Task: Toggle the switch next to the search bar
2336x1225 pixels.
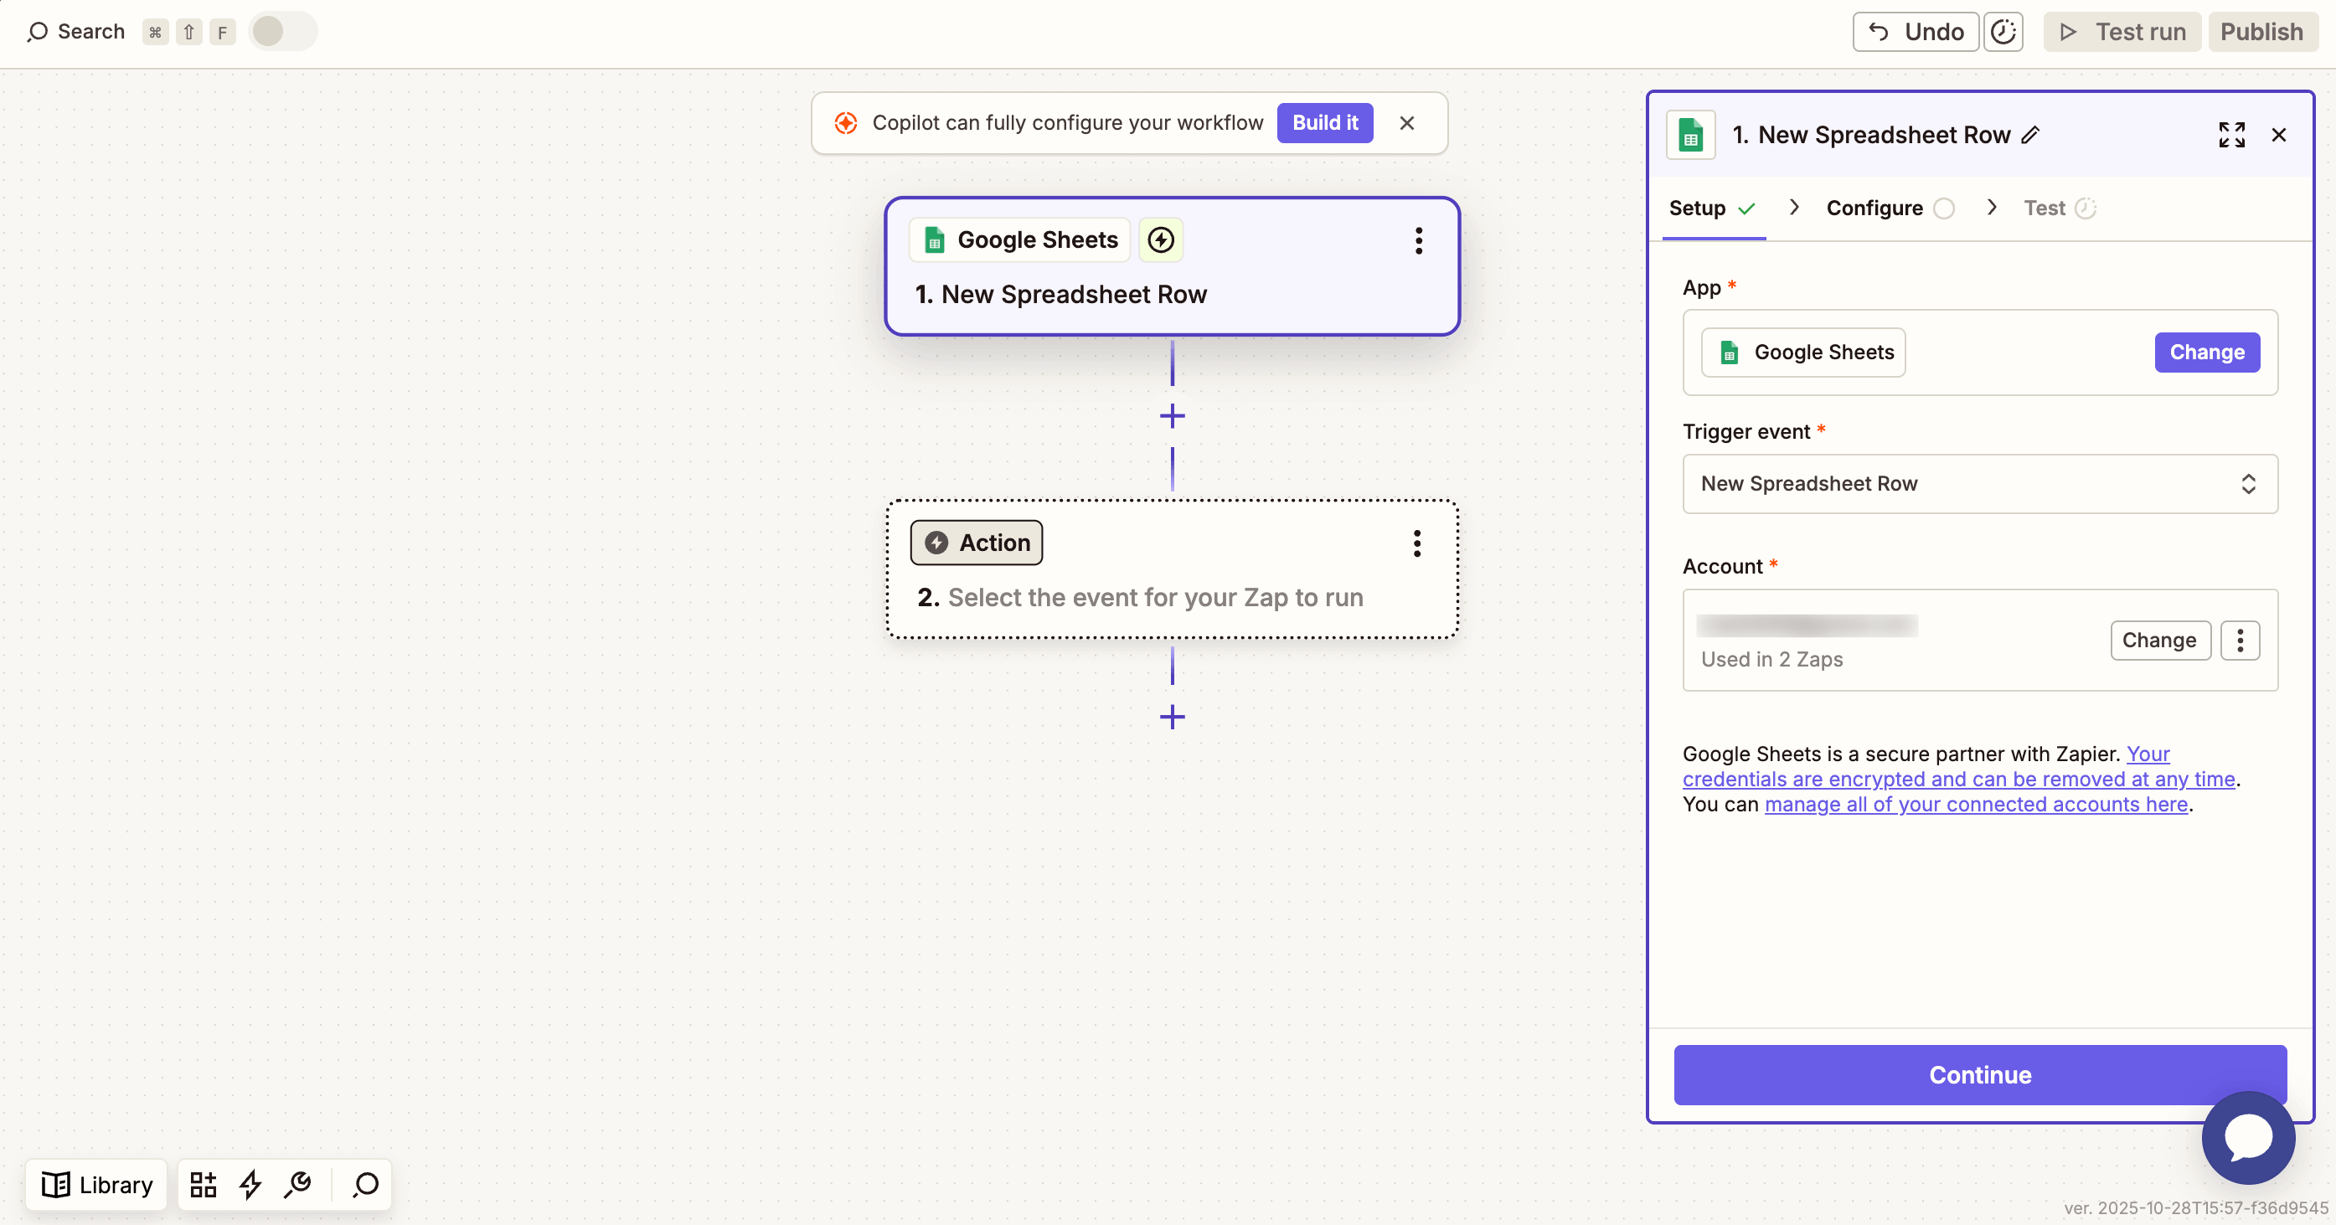Action: (282, 30)
